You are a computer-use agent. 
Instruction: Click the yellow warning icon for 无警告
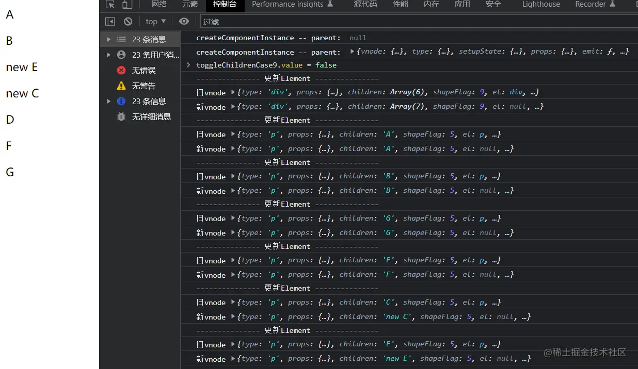[x=121, y=86]
